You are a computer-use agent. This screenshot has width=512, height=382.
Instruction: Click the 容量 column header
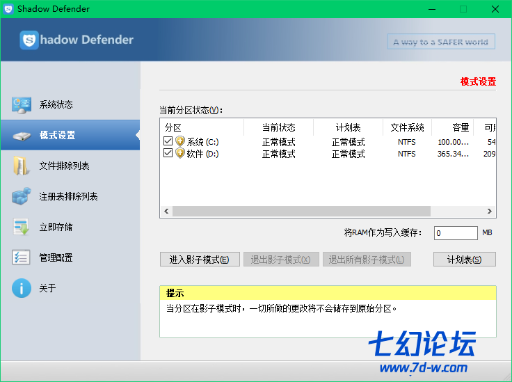pos(452,127)
